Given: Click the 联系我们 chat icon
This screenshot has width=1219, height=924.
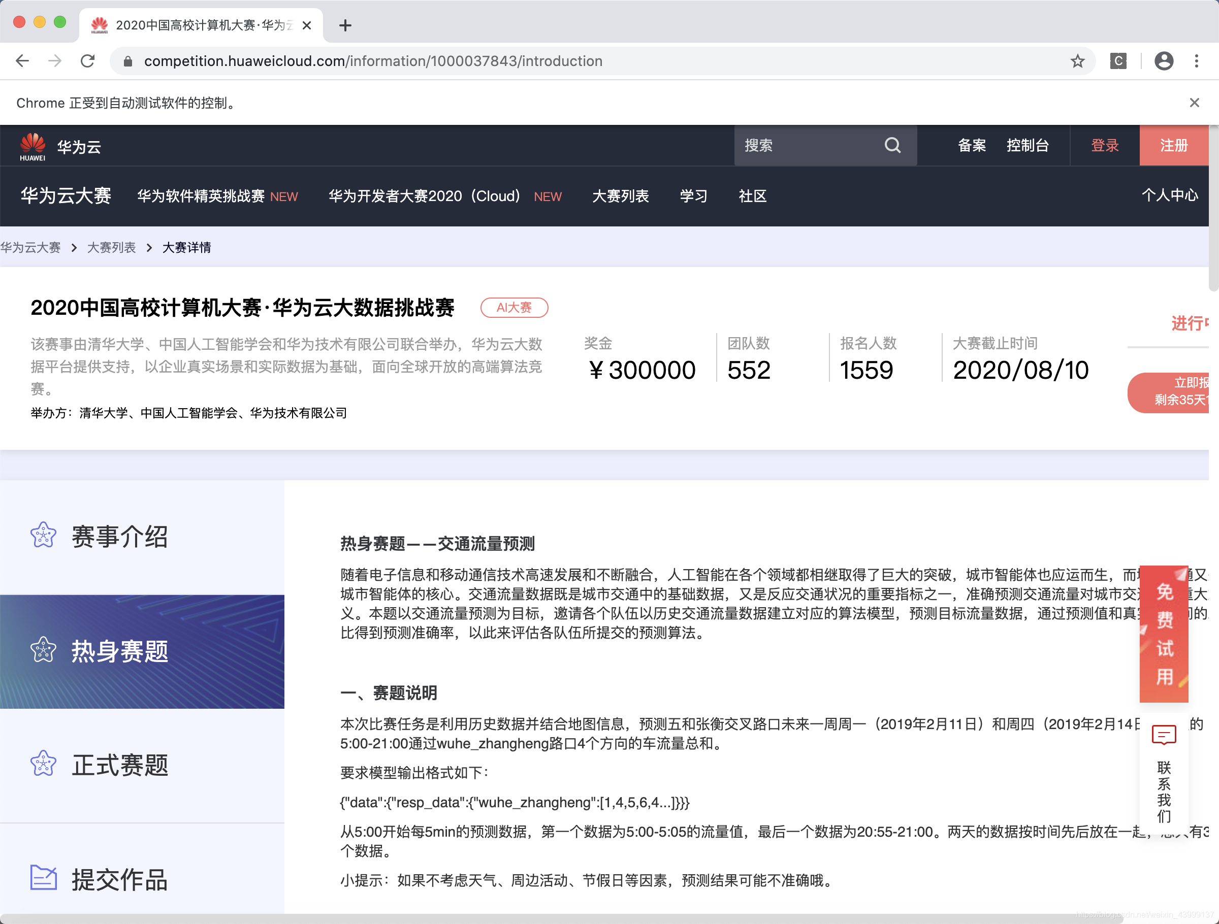Looking at the screenshot, I should pos(1163,735).
